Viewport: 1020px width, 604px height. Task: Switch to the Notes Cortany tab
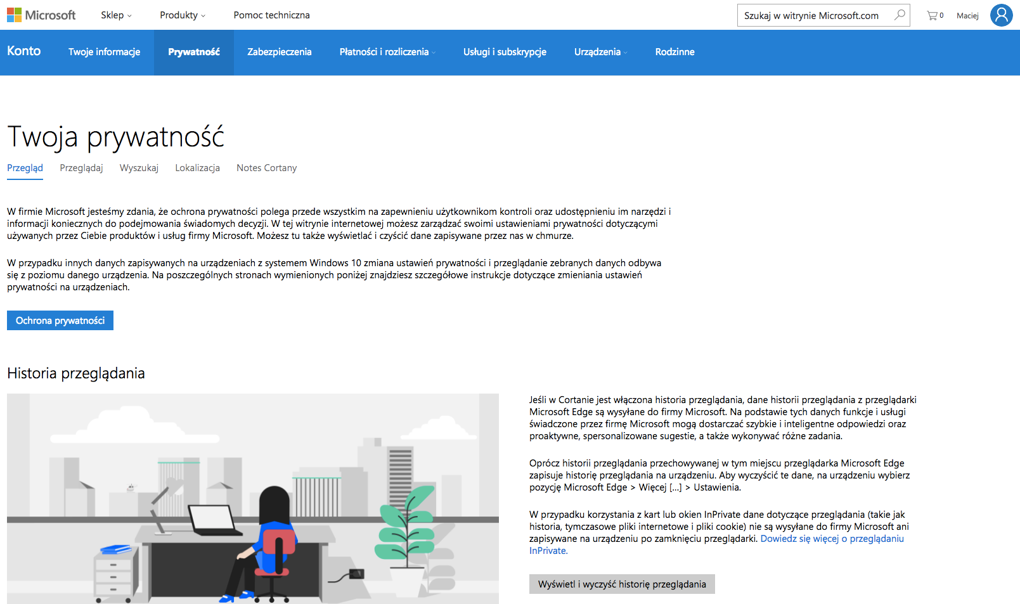pyautogui.click(x=267, y=168)
